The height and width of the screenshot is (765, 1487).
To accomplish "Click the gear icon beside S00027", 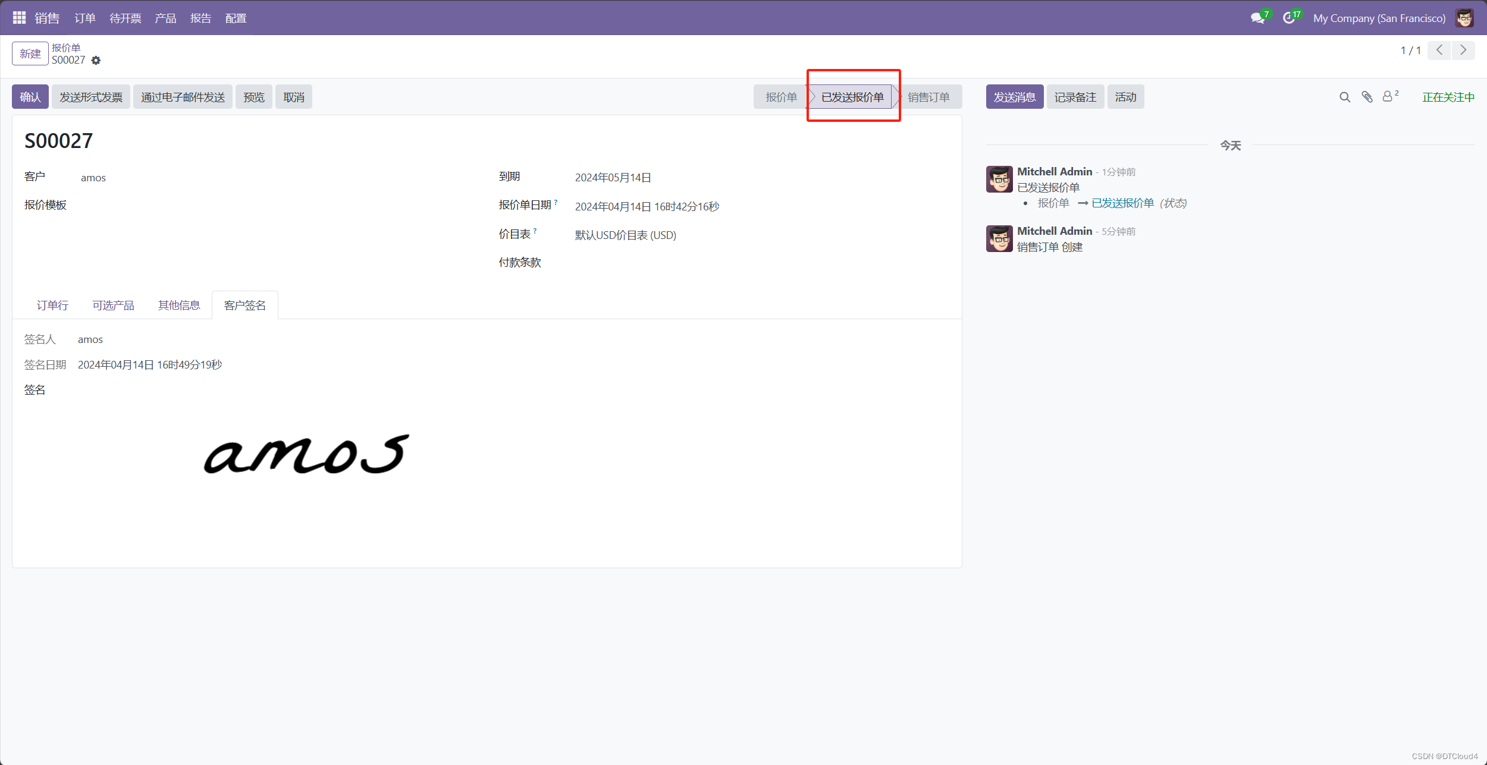I will click(x=96, y=60).
